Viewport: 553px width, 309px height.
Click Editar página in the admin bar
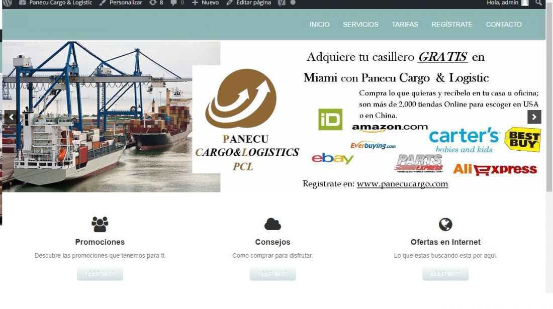249,3
